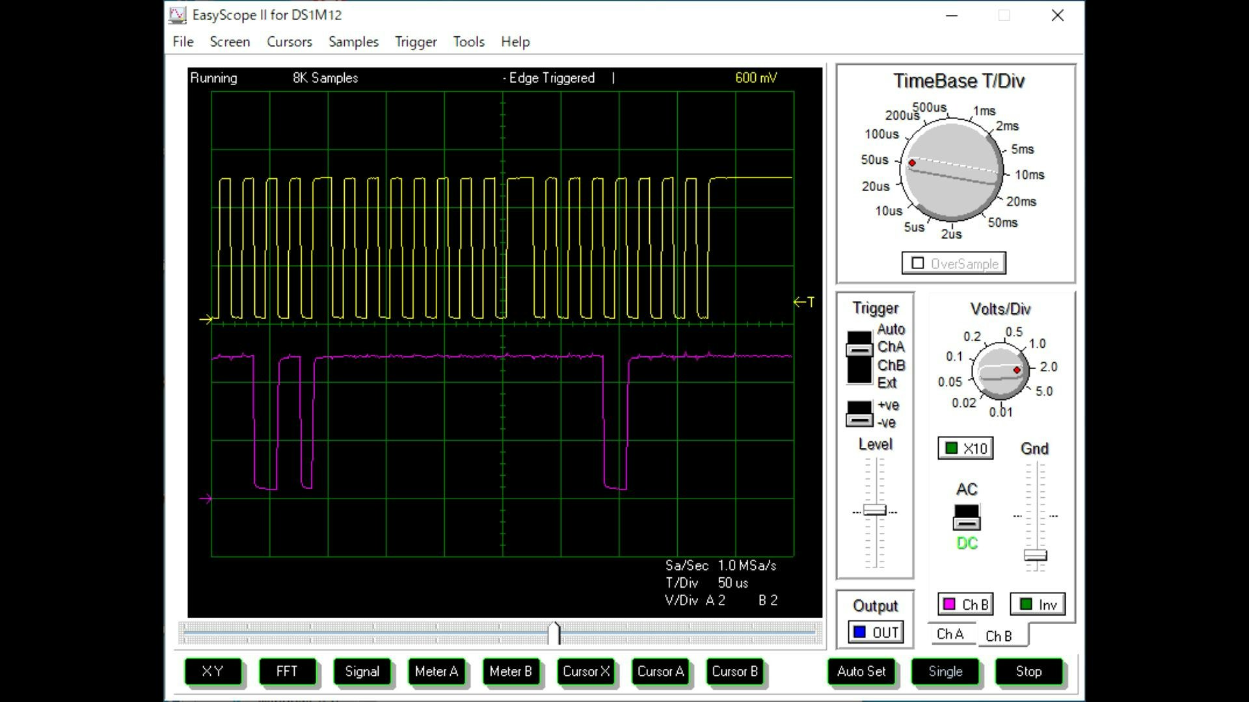Toggle the trigger source selector switch
Screen dimensions: 1249x702
[x=859, y=357]
